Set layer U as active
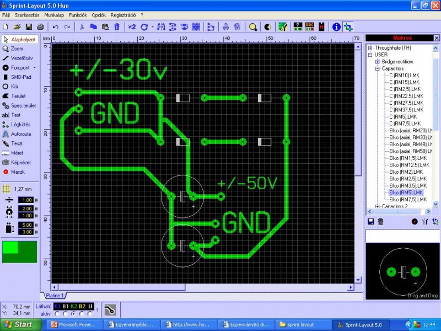The image size is (441, 331). point(90,313)
